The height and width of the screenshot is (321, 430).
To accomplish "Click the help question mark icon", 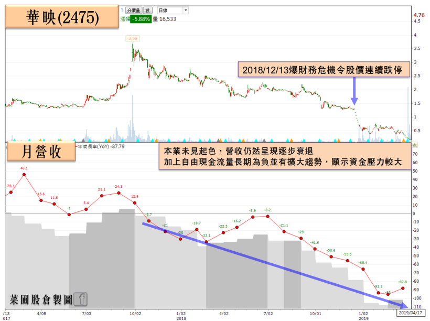I will coord(122,10).
